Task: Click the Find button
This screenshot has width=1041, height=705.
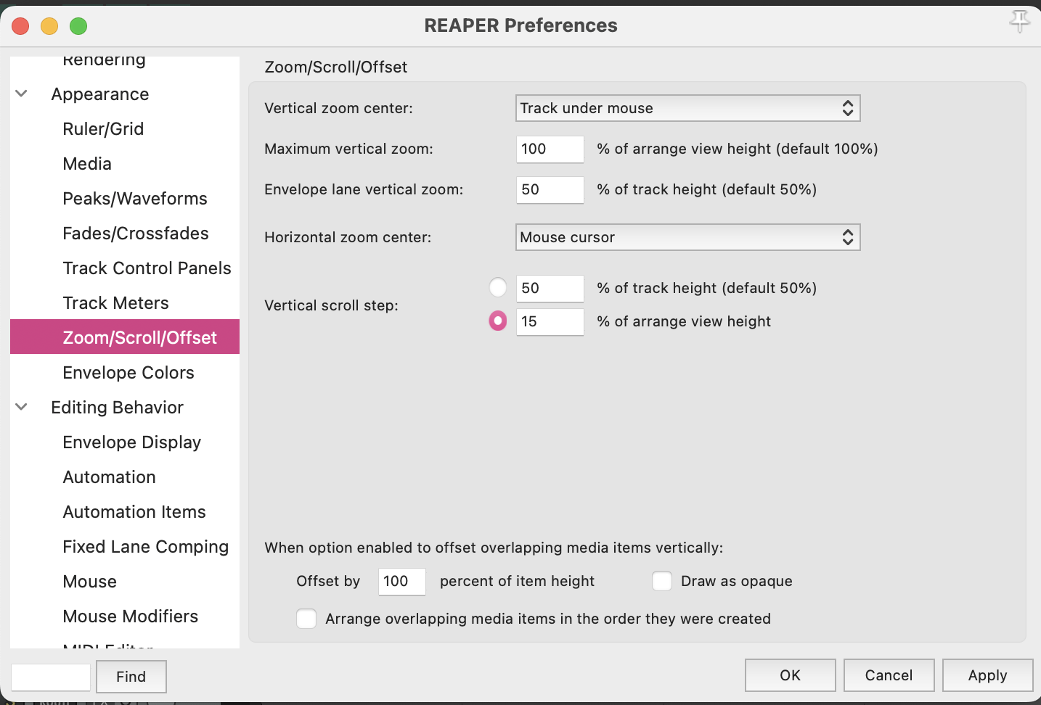Action: [x=131, y=677]
